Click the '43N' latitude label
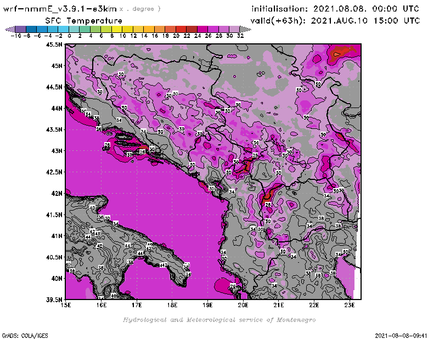The image size is (439, 339). click(x=57, y=151)
